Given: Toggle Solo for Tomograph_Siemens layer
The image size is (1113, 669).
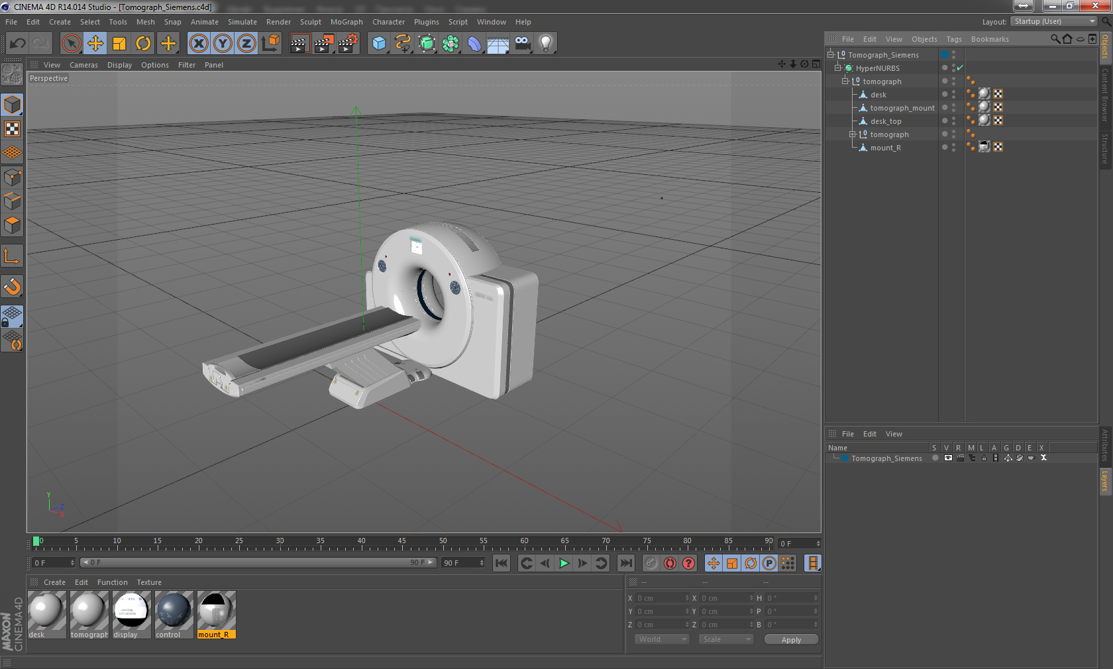Looking at the screenshot, I should [x=935, y=458].
